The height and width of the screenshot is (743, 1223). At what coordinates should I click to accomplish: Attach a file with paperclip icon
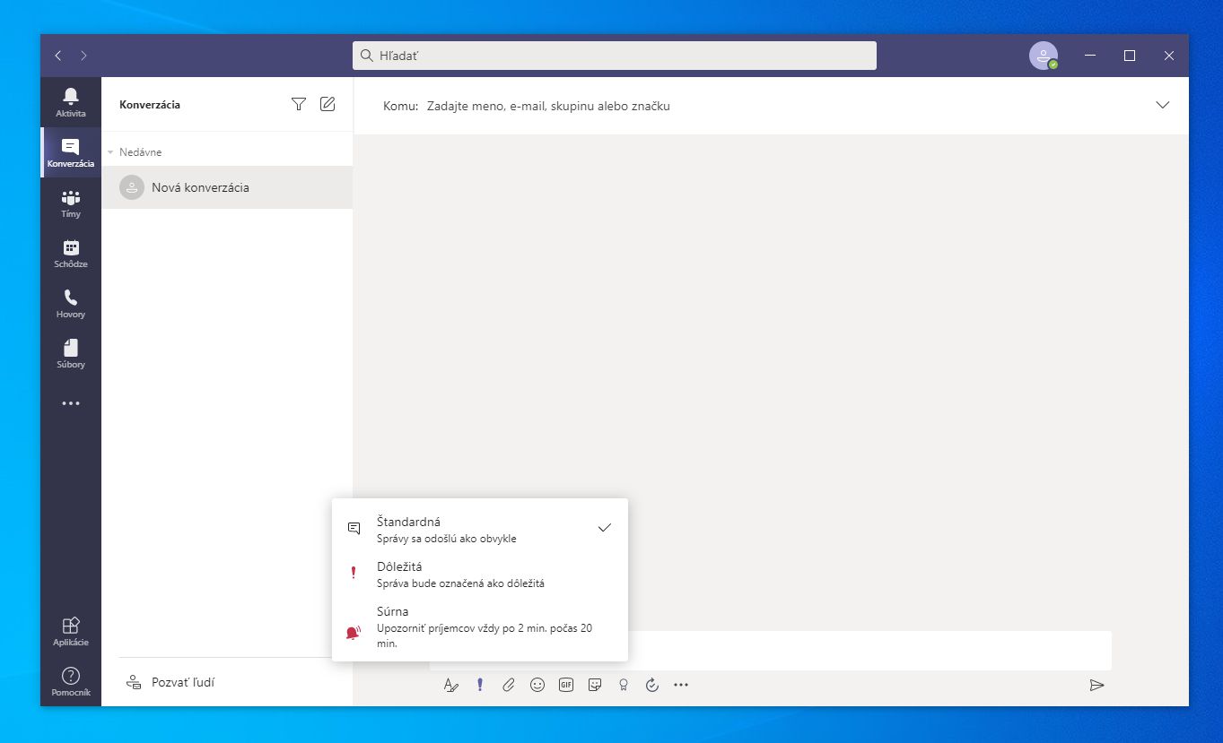point(509,685)
